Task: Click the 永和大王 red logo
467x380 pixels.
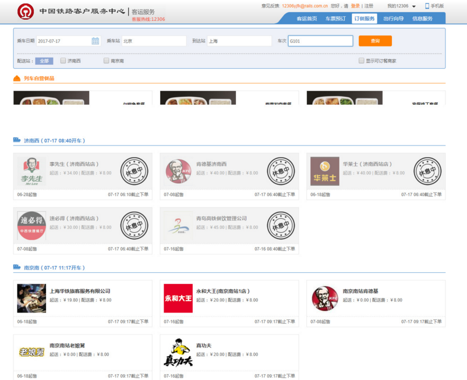Action: (x=178, y=299)
